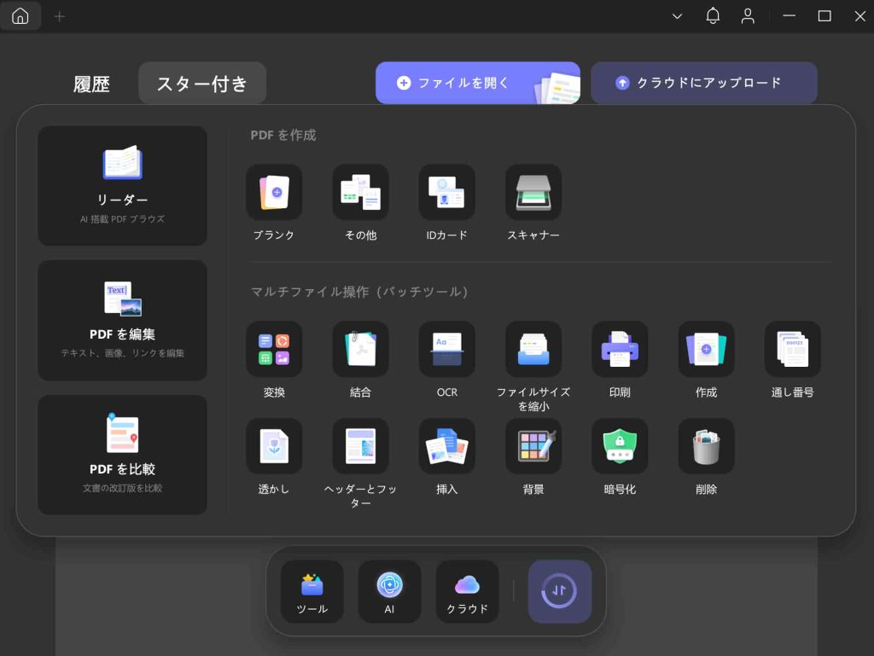Open the ヘッダーとフッター batch tool
The height and width of the screenshot is (656, 874).
point(361,446)
